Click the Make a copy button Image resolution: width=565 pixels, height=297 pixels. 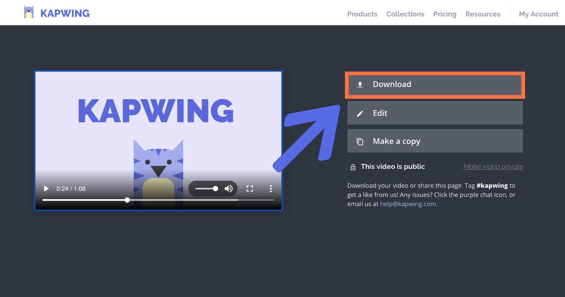[x=435, y=141]
